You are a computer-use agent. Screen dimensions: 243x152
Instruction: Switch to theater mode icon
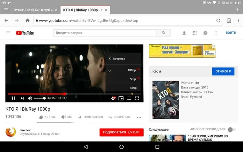click(129, 98)
